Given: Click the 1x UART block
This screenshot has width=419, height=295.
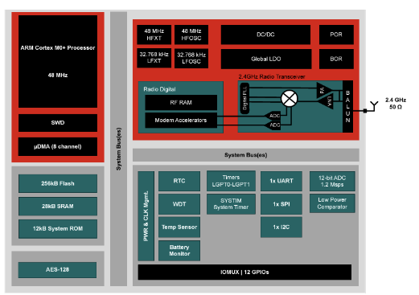Looking at the screenshot, I should 281,181.
